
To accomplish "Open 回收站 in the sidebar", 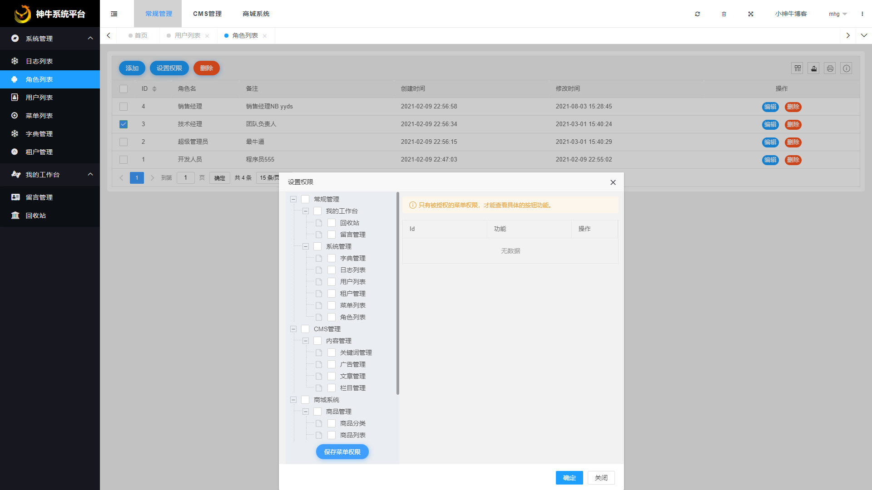I will point(35,216).
